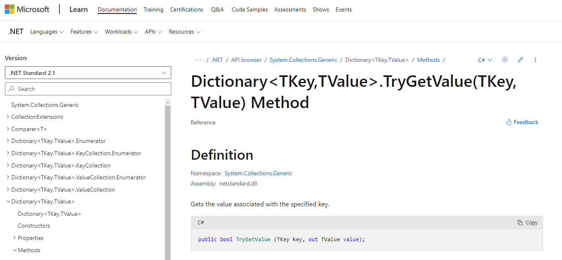562x260 pixels.
Task: Open the Workloads dropdown menu
Action: point(121,32)
